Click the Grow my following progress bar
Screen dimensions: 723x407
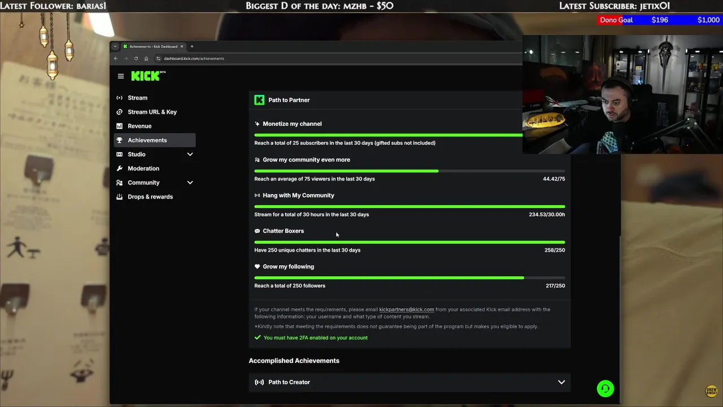pos(410,278)
